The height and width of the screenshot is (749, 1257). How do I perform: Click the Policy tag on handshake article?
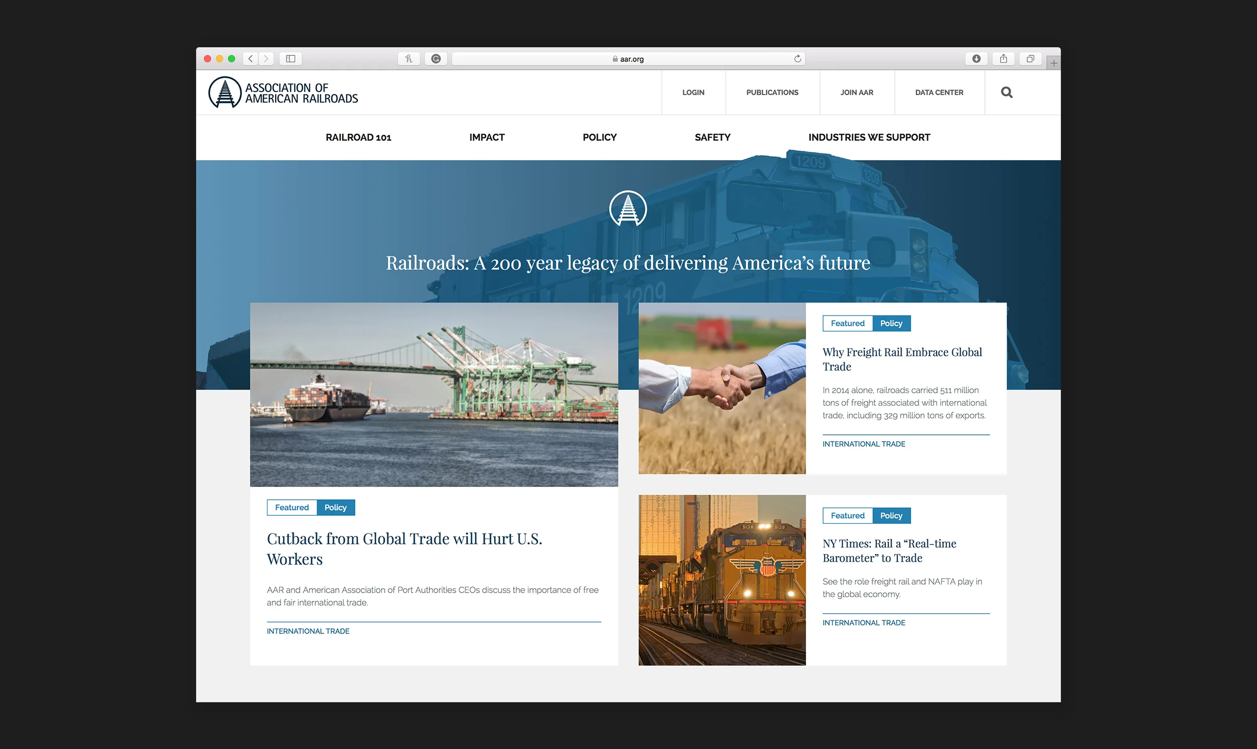(x=891, y=323)
